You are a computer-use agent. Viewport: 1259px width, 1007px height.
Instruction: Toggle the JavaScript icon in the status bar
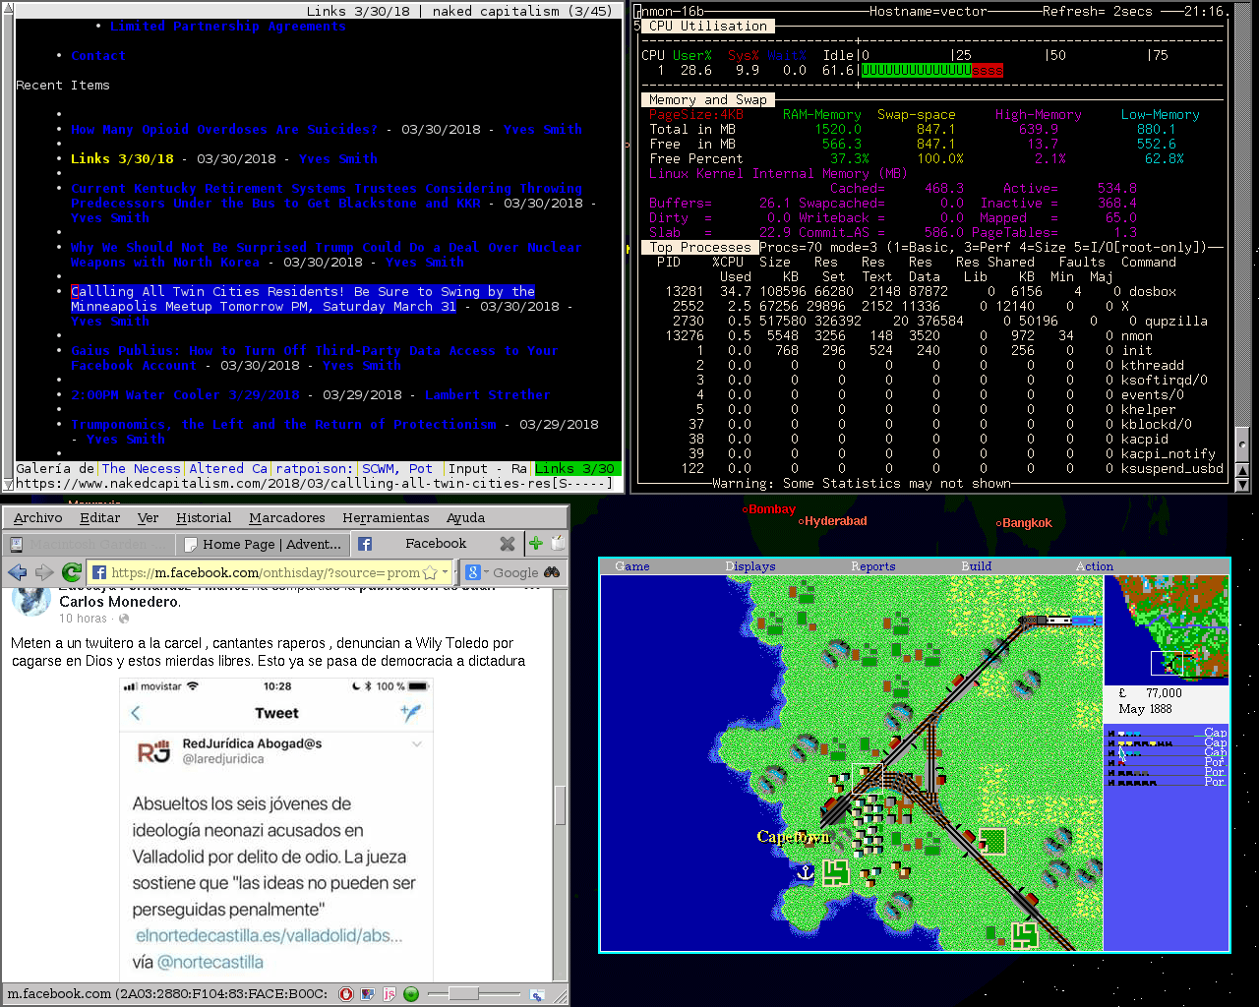pos(390,994)
